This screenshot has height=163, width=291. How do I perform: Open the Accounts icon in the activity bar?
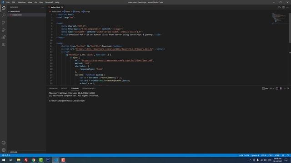(4, 143)
